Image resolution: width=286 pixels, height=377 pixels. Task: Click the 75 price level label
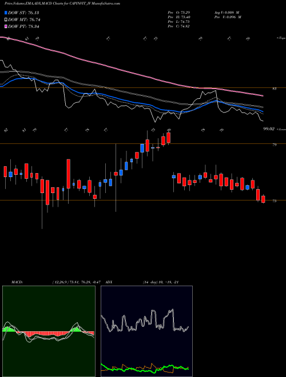pos(274,201)
